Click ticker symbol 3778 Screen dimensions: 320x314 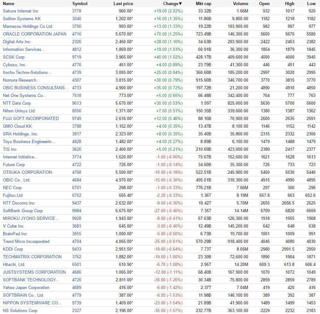click(77, 11)
